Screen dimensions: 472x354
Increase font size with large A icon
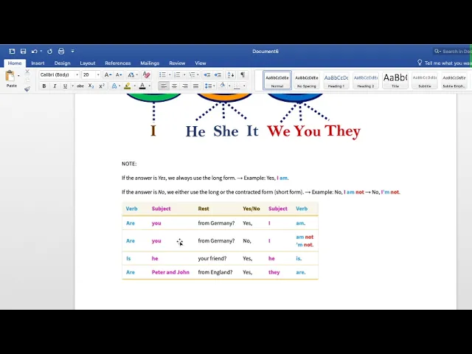(108, 74)
